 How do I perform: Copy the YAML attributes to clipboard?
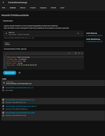point(76,53)
